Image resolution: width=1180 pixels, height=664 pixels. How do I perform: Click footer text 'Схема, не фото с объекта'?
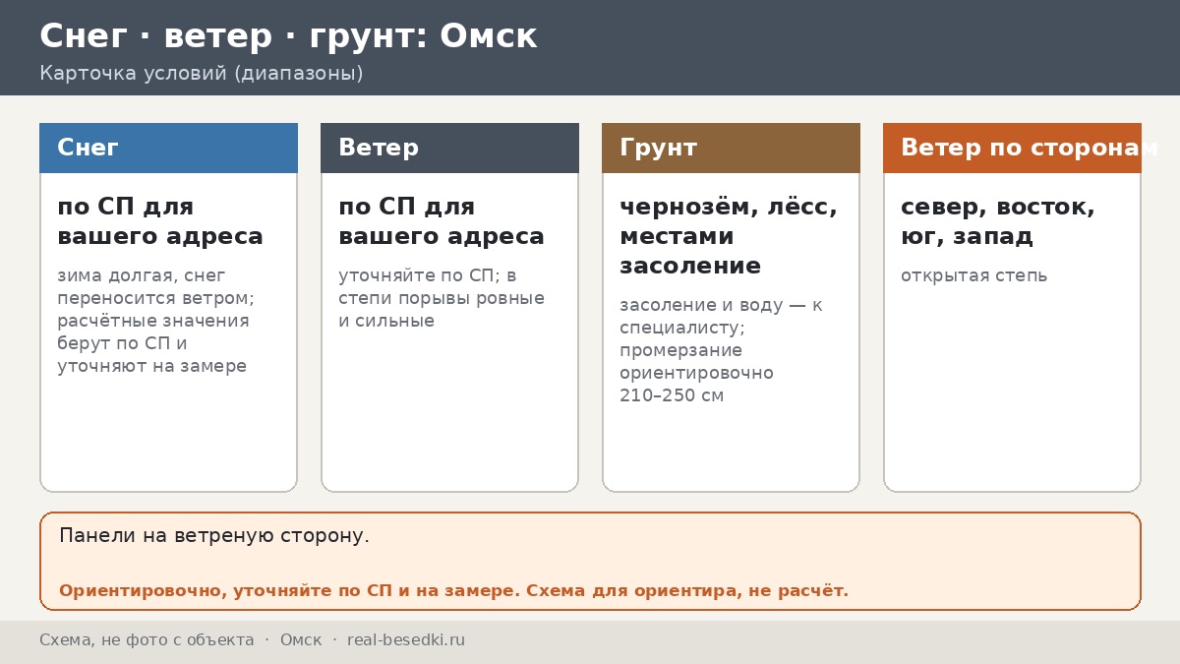(147, 639)
